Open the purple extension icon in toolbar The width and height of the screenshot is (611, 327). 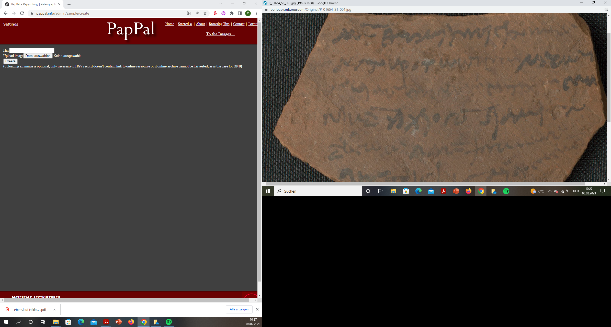click(223, 13)
